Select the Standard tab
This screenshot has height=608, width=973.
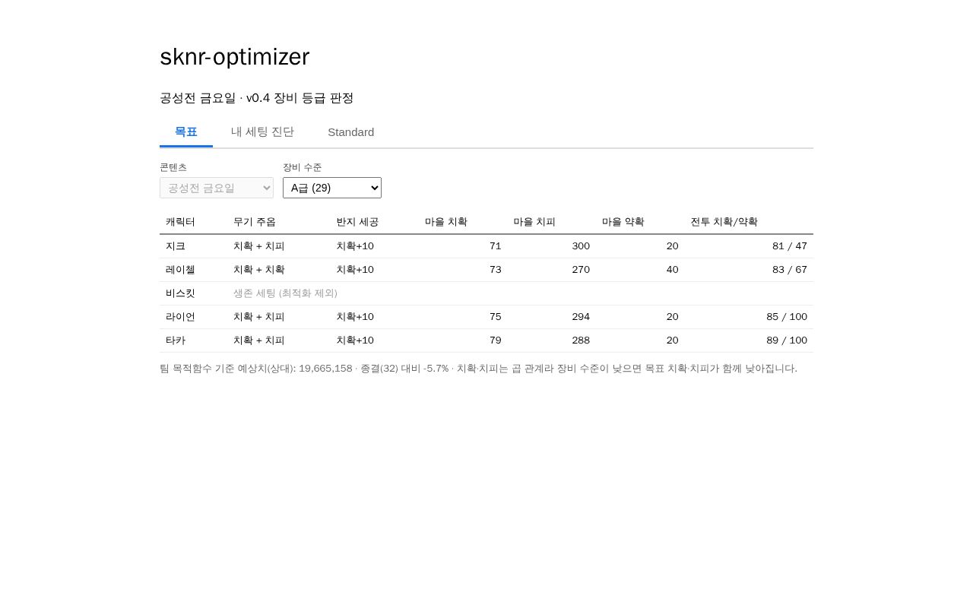click(351, 131)
